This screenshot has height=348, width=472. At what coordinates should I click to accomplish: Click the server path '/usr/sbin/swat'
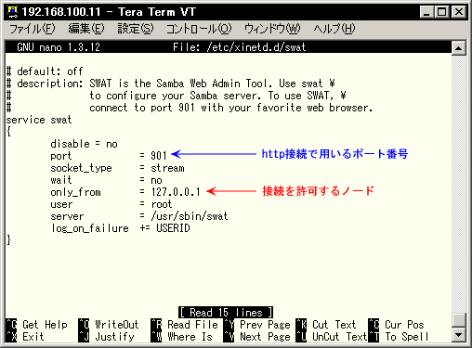[190, 216]
